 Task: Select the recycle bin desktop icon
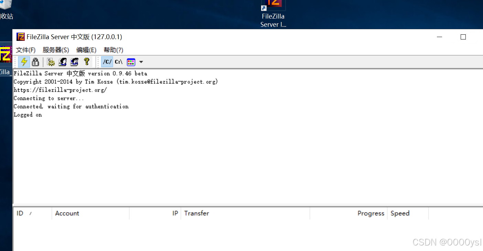6,10
